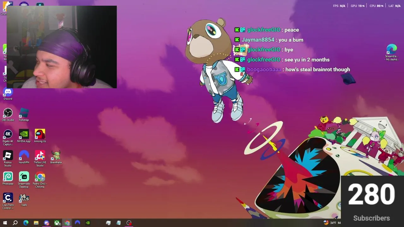
Task: Open the Xbox app taskbar icon
Action: 57,223
